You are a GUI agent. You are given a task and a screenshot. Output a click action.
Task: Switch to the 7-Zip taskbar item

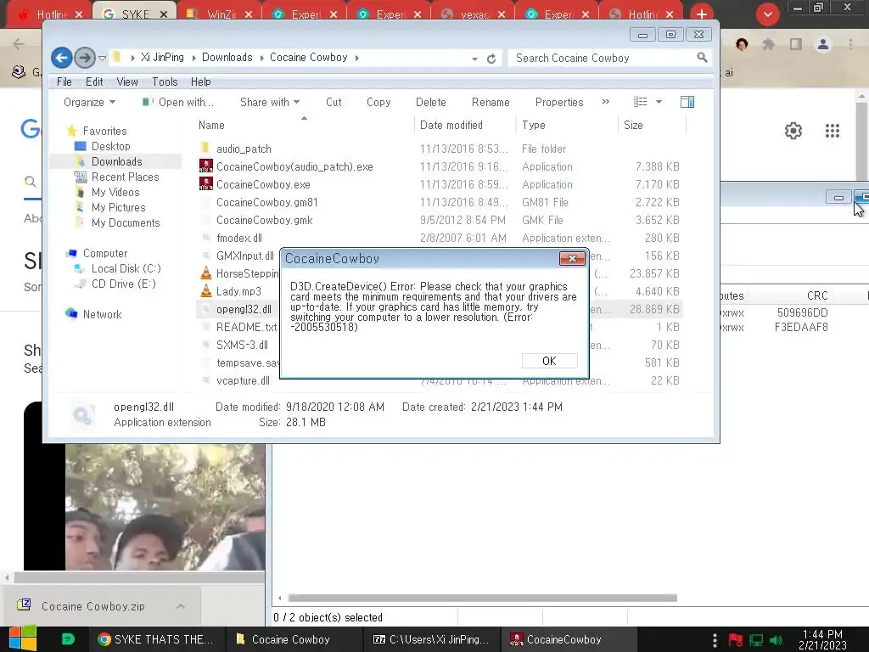coord(431,639)
